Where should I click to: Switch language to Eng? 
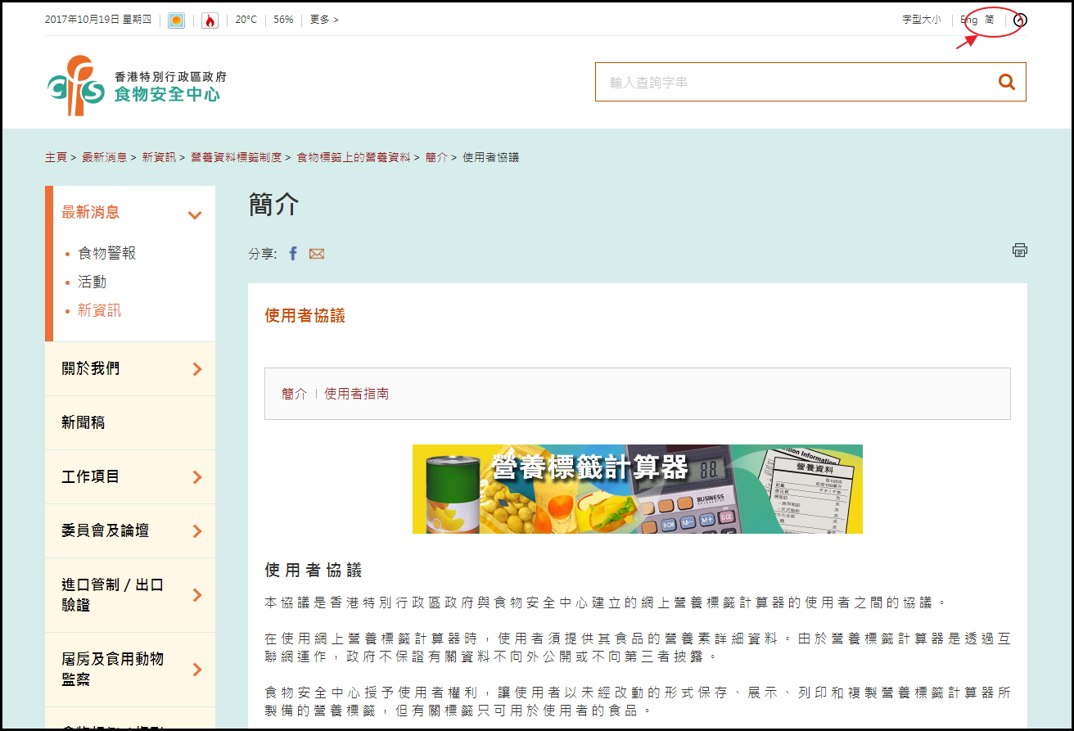click(968, 20)
